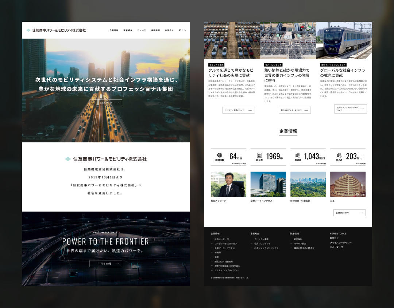Click the footer CSRとコンプライアンス link
Viewport: 394px width, 308px height.
click(x=227, y=271)
